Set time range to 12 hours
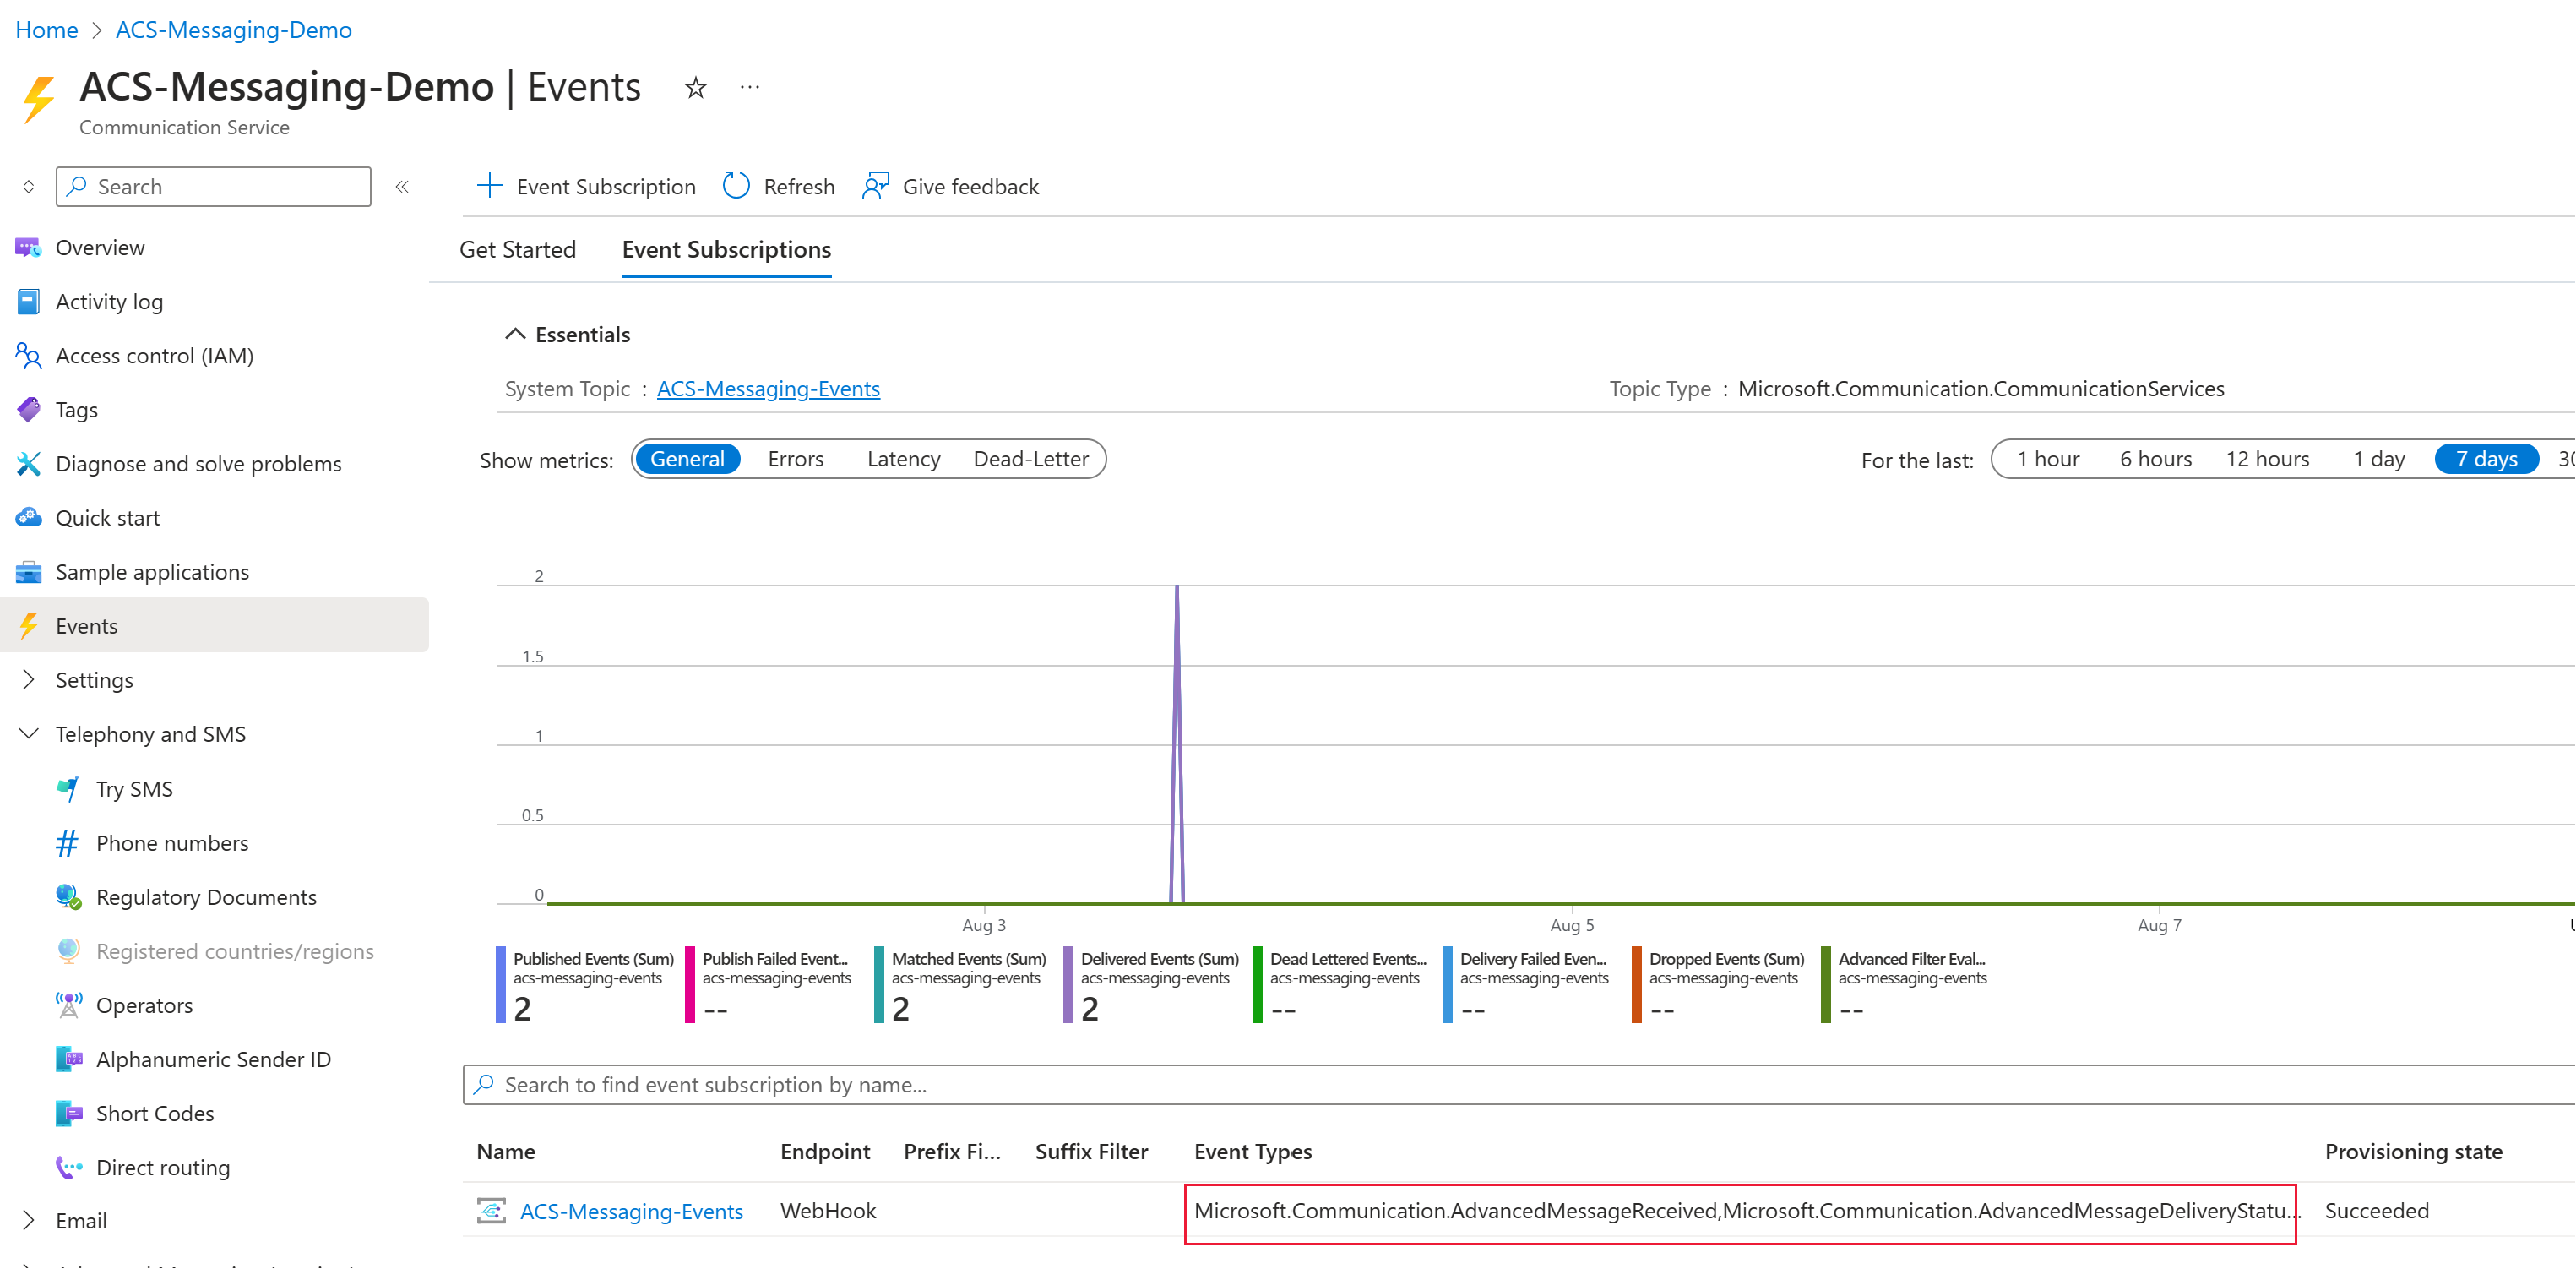 2268,458
